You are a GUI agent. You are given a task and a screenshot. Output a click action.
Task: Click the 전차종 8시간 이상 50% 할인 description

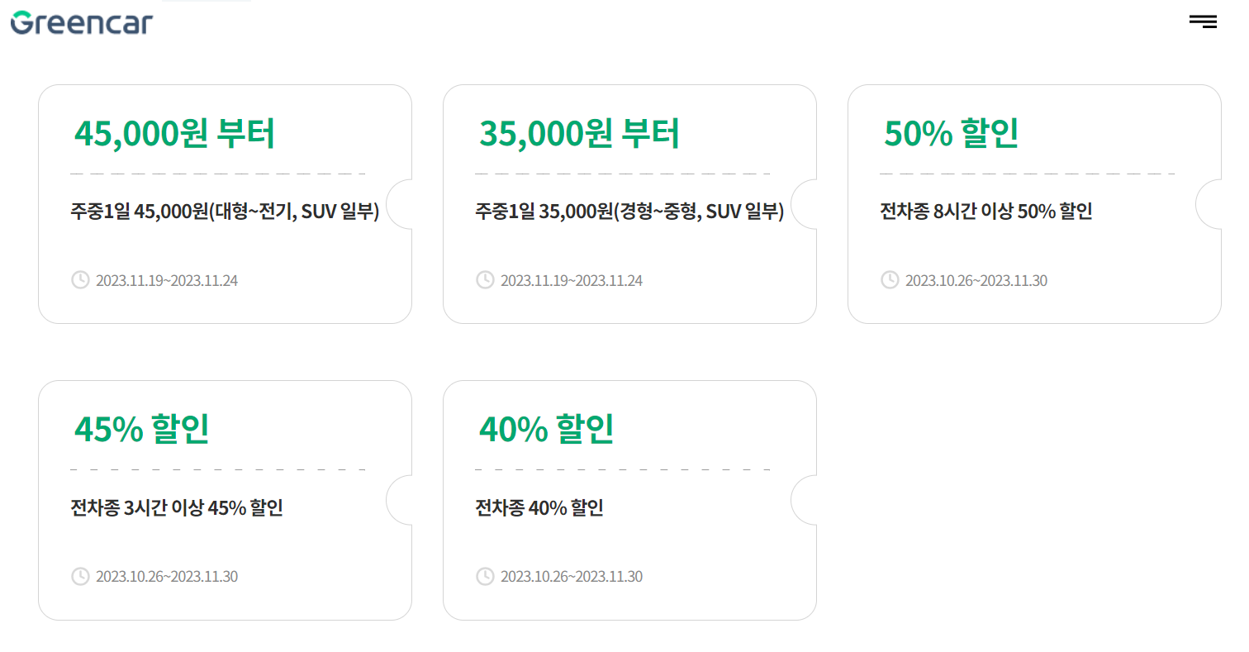[986, 212]
